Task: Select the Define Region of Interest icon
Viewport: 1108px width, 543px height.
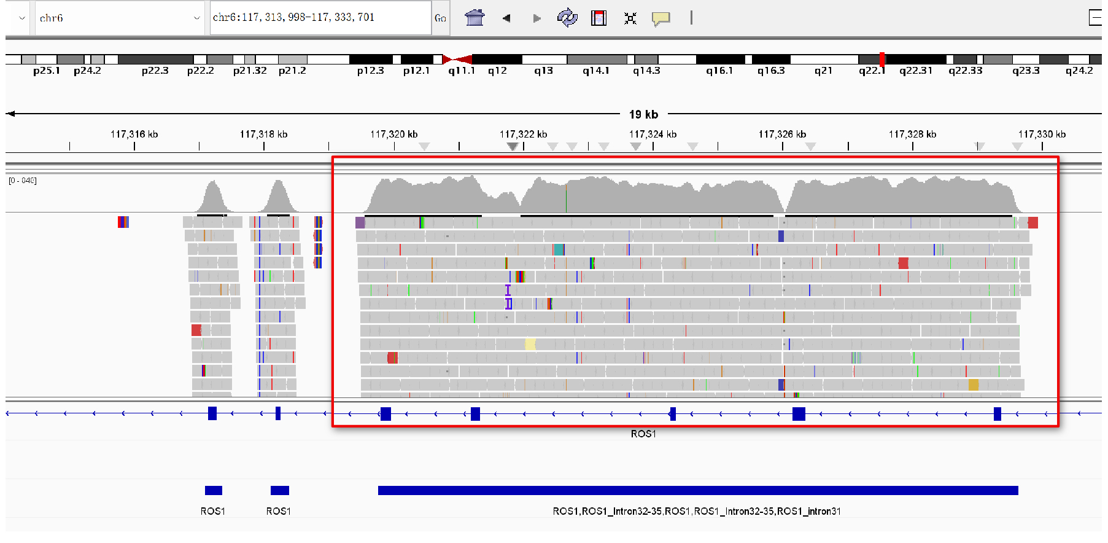Action: pyautogui.click(x=599, y=18)
